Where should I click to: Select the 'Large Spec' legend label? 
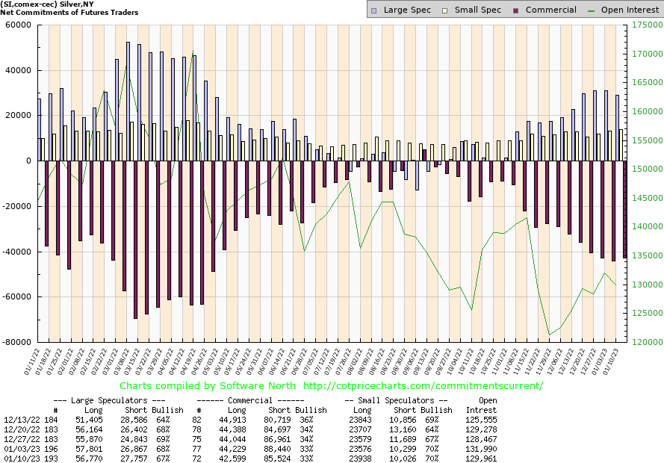(x=408, y=10)
